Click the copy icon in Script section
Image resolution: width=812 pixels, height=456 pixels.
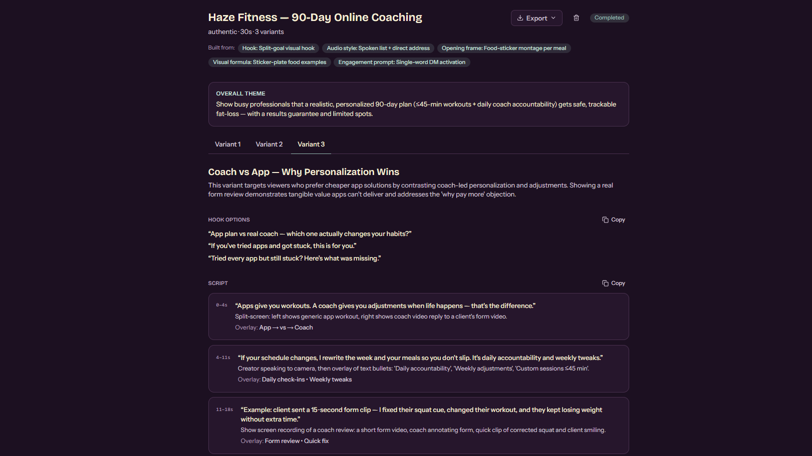tap(605, 283)
